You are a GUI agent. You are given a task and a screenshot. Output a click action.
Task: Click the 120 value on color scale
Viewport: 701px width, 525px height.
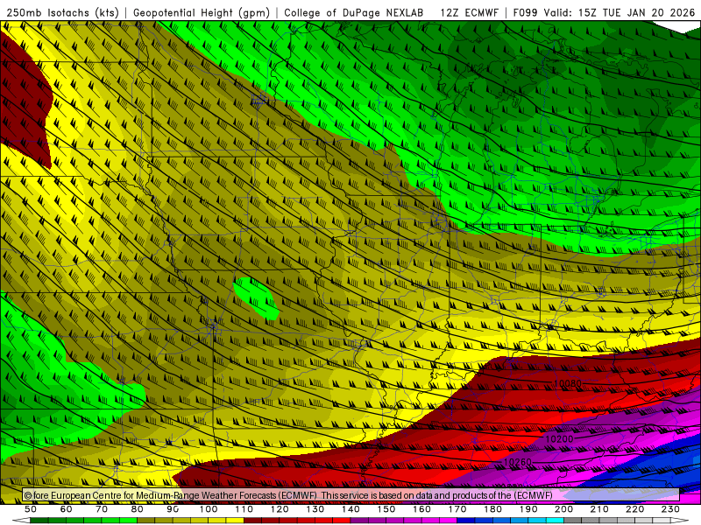point(280,509)
